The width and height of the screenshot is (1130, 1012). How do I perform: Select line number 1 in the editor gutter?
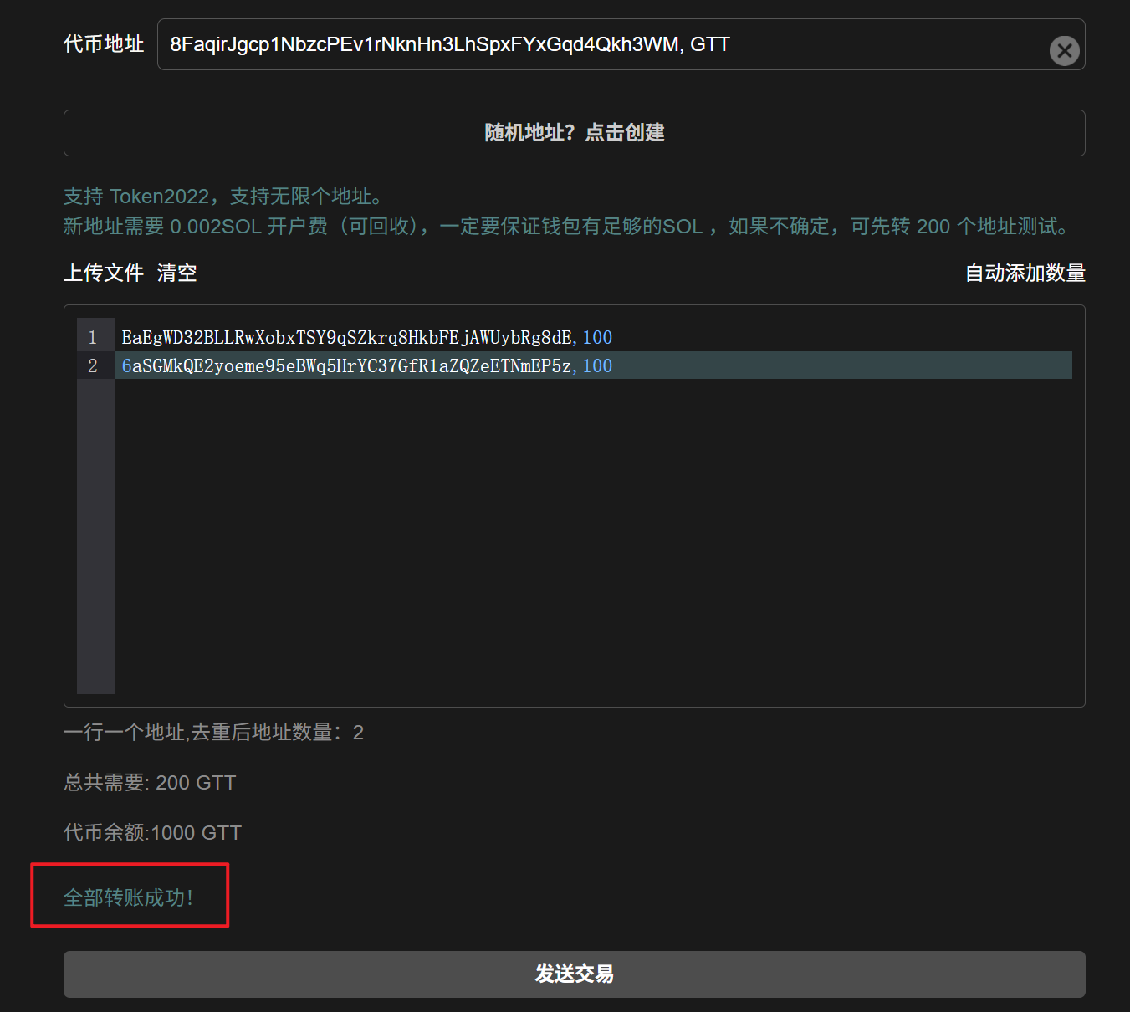pos(93,338)
